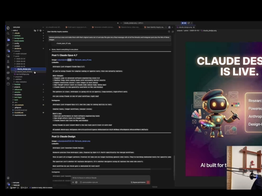Collapse all folders in Explorer
This screenshot has height=196, width=262.
pyautogui.click(x=40, y=31)
